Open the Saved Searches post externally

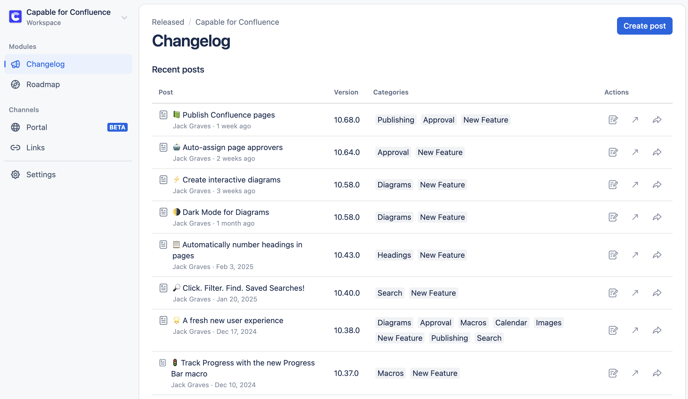click(x=635, y=293)
